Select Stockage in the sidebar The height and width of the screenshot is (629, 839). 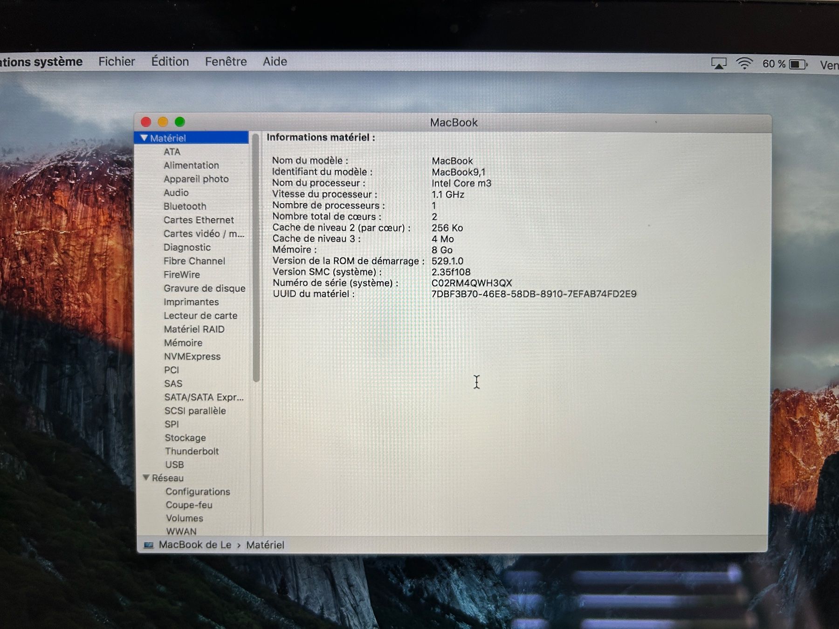[186, 438]
